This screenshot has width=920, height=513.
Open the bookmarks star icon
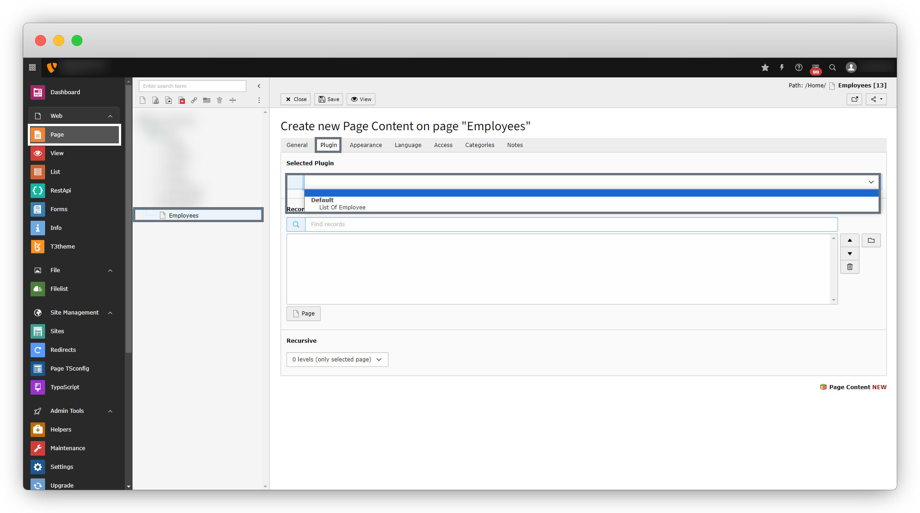[765, 67]
